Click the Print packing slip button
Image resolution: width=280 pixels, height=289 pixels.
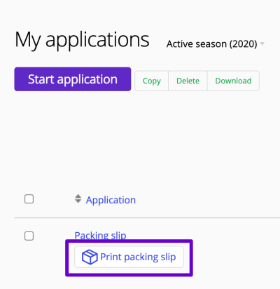point(129,257)
